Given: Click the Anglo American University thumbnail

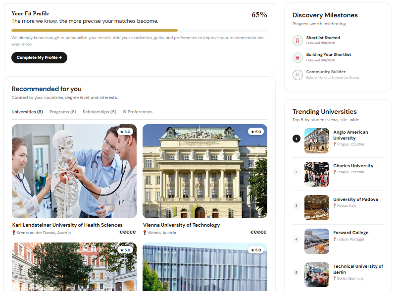Looking at the screenshot, I should 317,141.
